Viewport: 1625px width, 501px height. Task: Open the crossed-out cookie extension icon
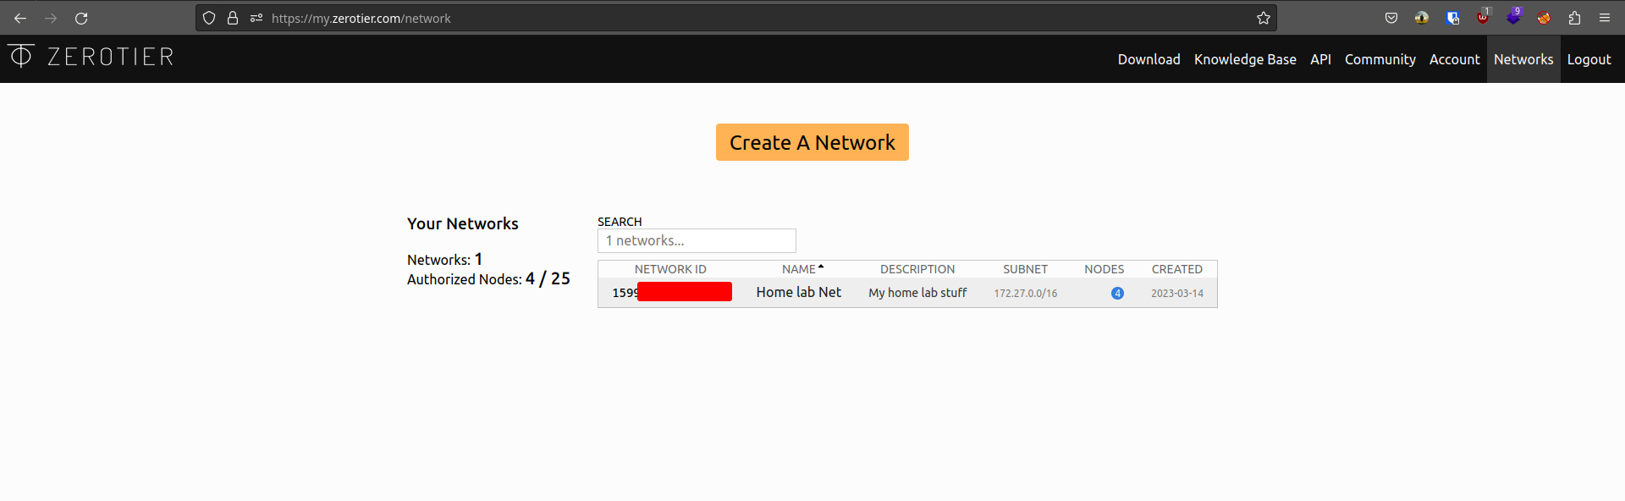click(1544, 18)
